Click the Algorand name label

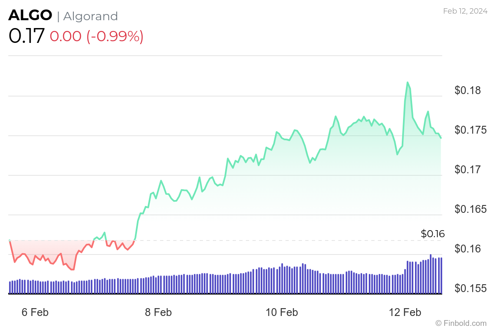(x=90, y=16)
